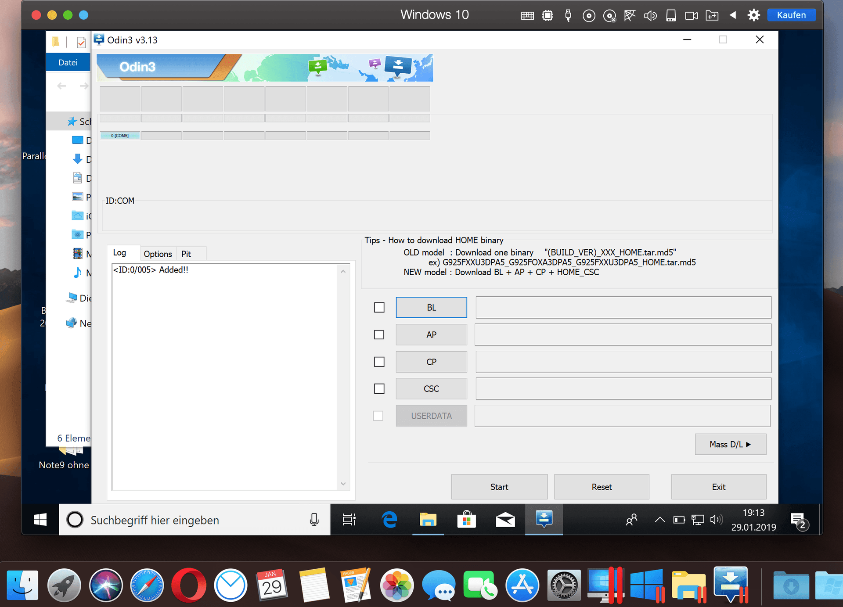Click the CP file select button

431,362
